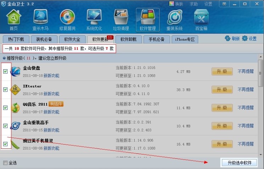Click the 豌豆荚手机精灵 app icon
This screenshot has width=264, height=169.
pyautogui.click(x=15, y=145)
